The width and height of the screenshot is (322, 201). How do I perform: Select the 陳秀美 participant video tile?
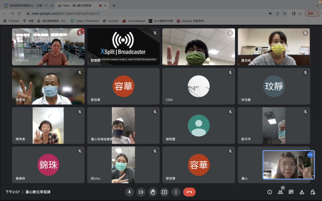coord(48,125)
